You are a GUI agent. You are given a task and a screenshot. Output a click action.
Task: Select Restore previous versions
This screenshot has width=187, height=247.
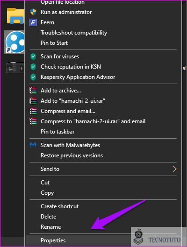(x=72, y=155)
